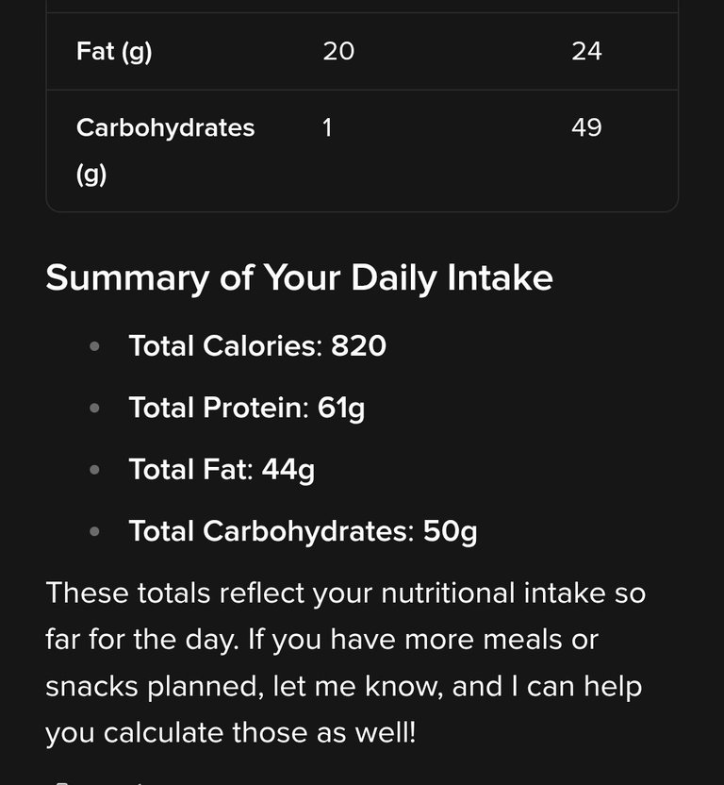Click the 'These totals reflect your nutritional intake' sentence
Viewport: 724px width, 785px height.
pyautogui.click(x=346, y=593)
